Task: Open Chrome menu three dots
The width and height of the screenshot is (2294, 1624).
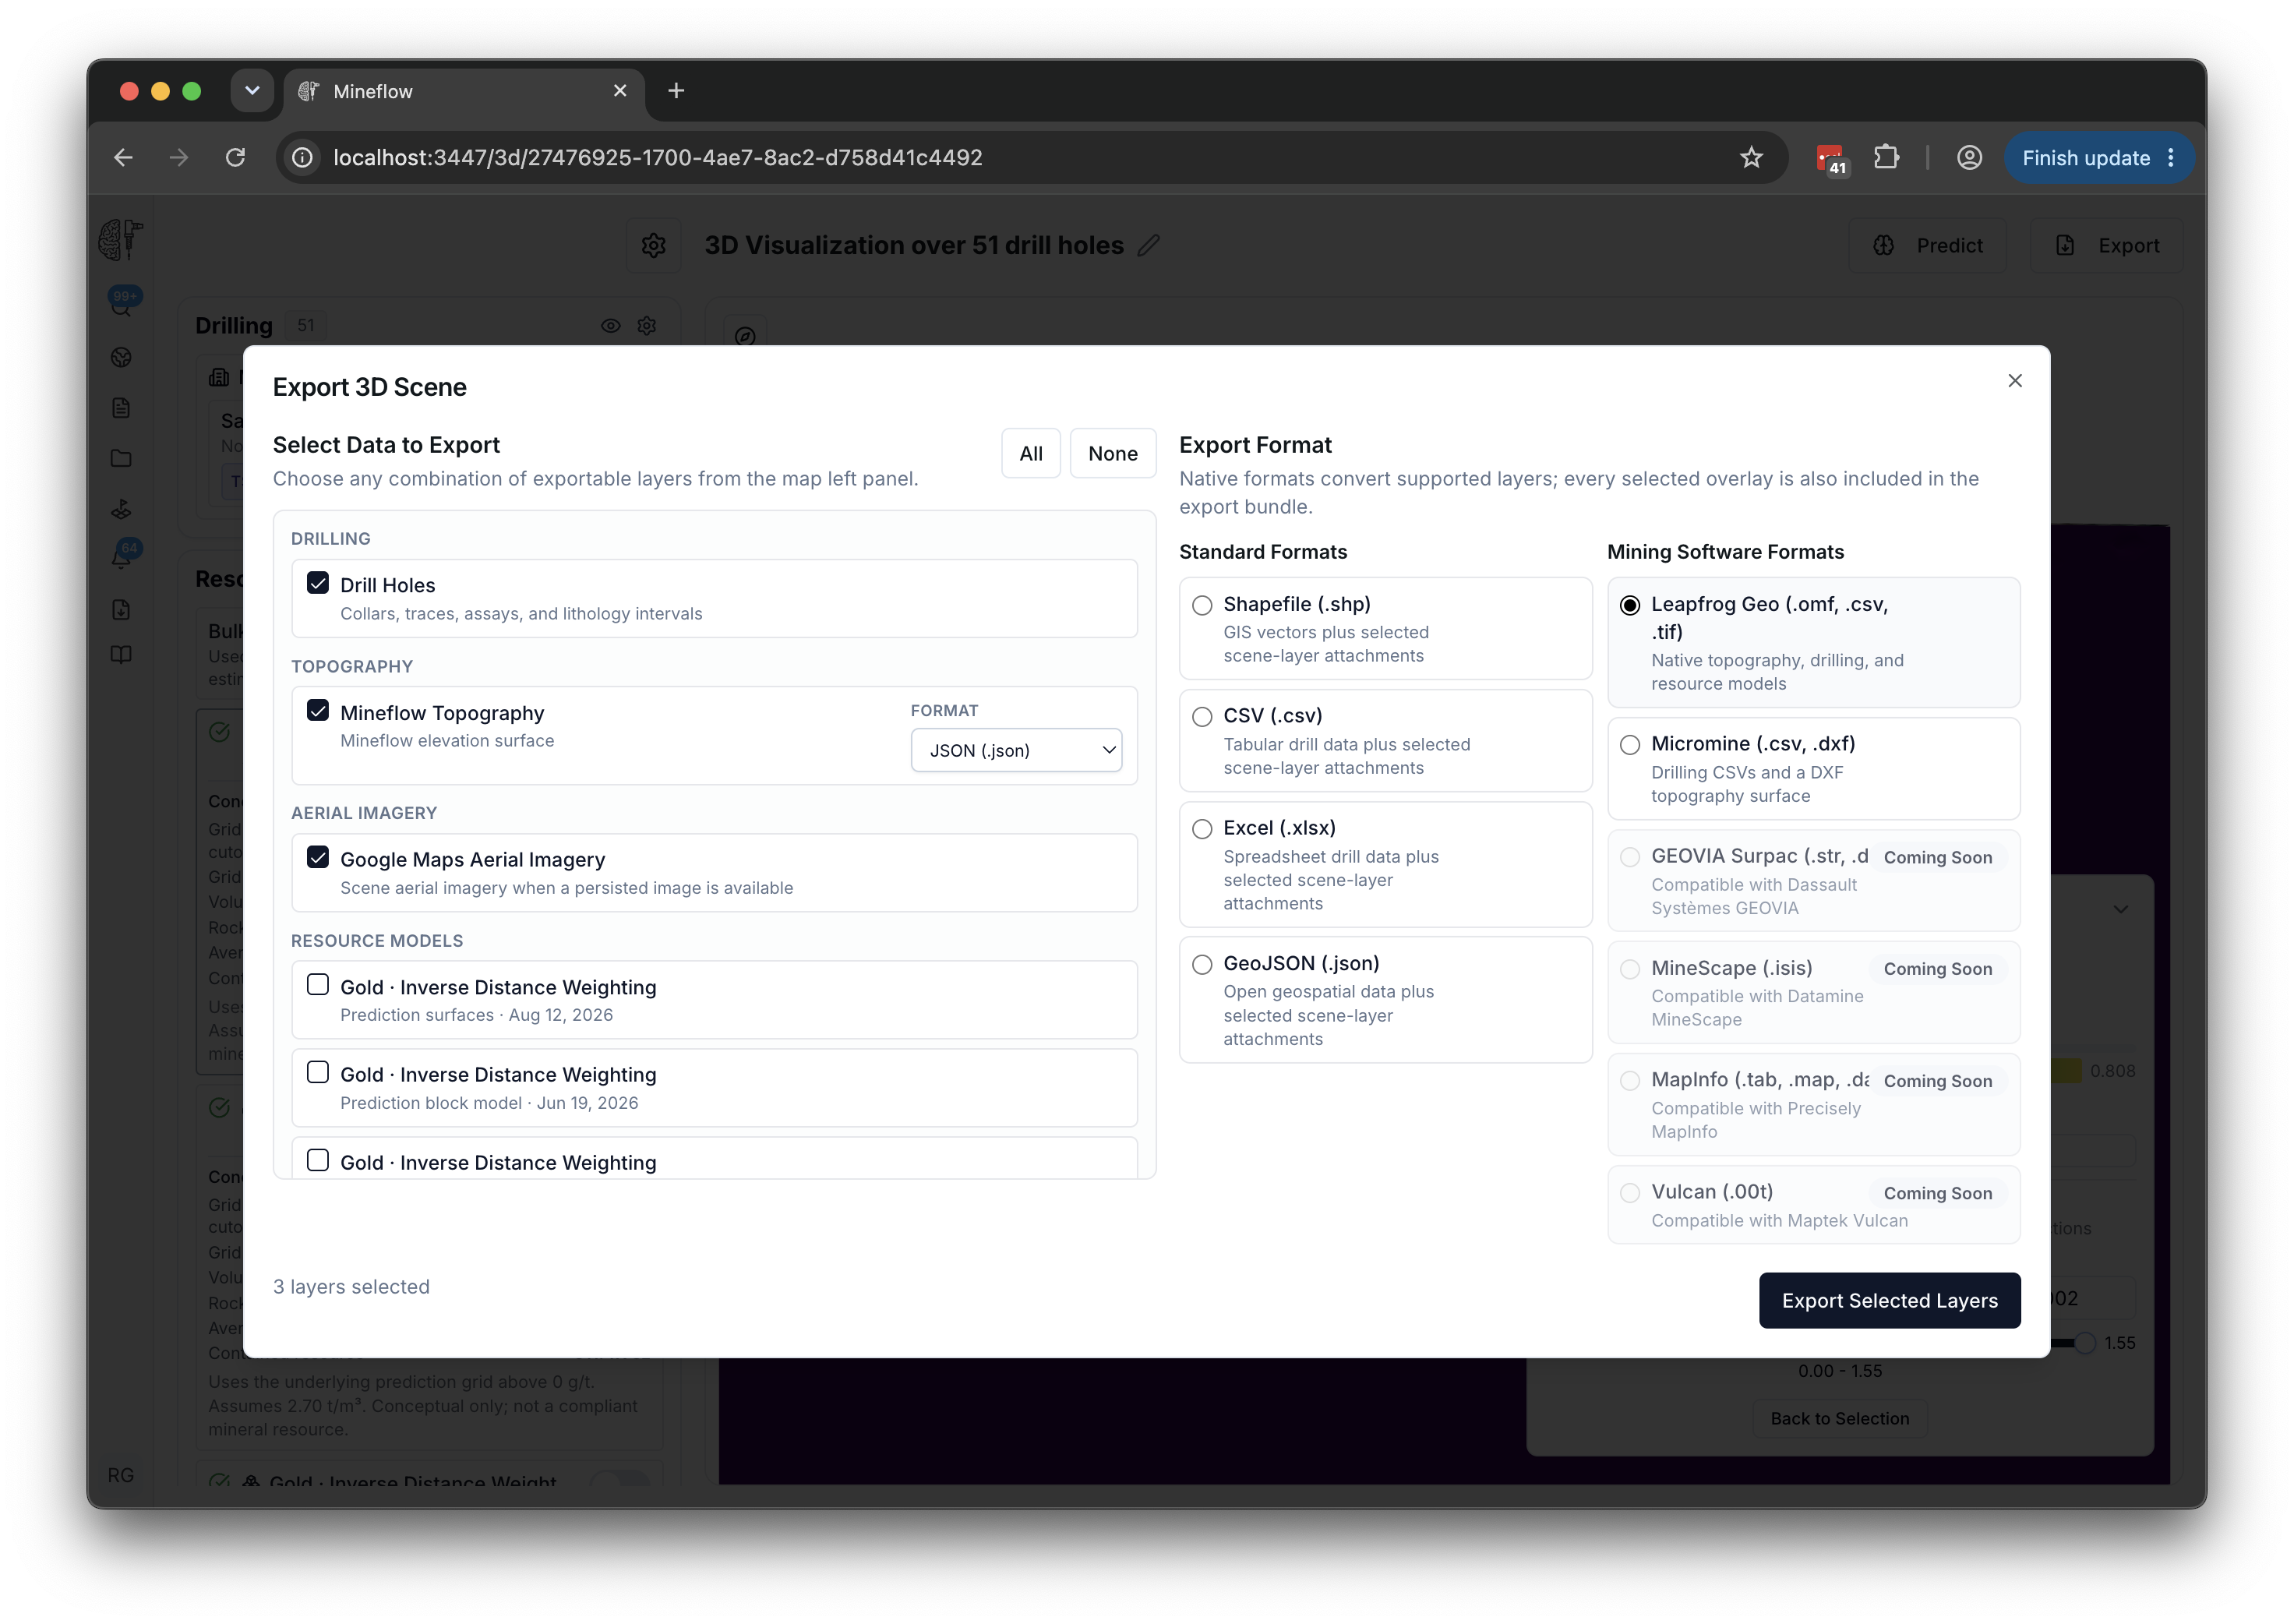Action: (2171, 158)
